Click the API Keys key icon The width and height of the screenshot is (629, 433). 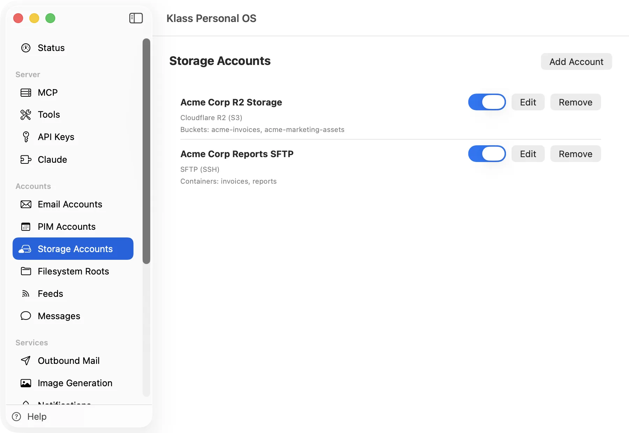(26, 137)
